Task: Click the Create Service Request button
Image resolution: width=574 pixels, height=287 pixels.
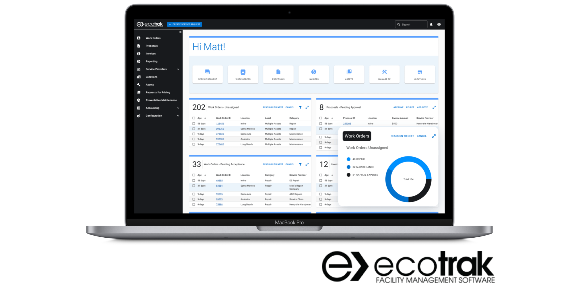Action: click(x=184, y=24)
